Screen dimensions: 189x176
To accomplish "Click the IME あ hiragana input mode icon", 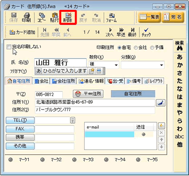I will pyautogui.click(x=39, y=71).
